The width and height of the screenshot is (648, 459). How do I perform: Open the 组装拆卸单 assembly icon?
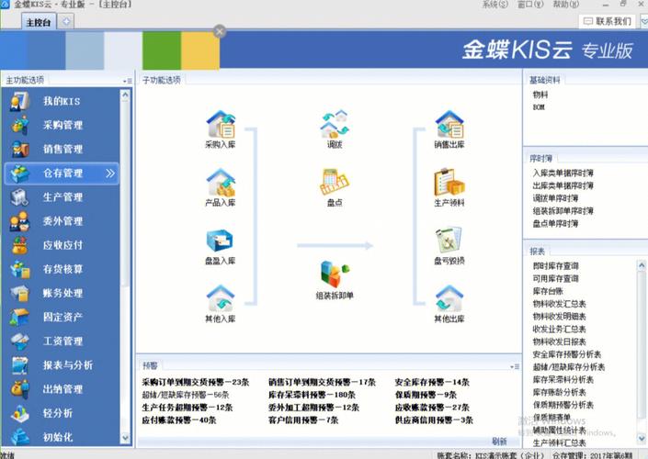pos(335,274)
